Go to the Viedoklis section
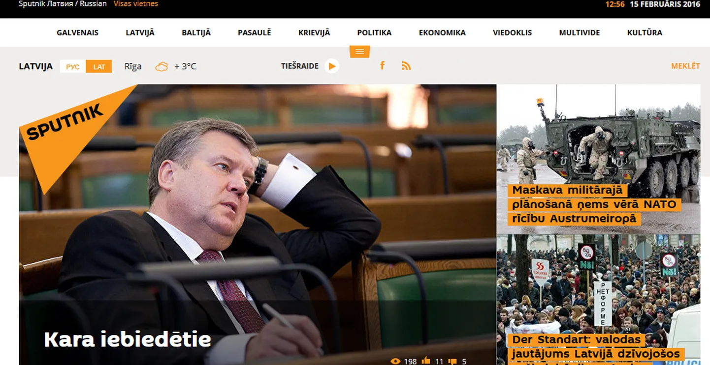Screen dimensions: 710x365 click(x=513, y=33)
